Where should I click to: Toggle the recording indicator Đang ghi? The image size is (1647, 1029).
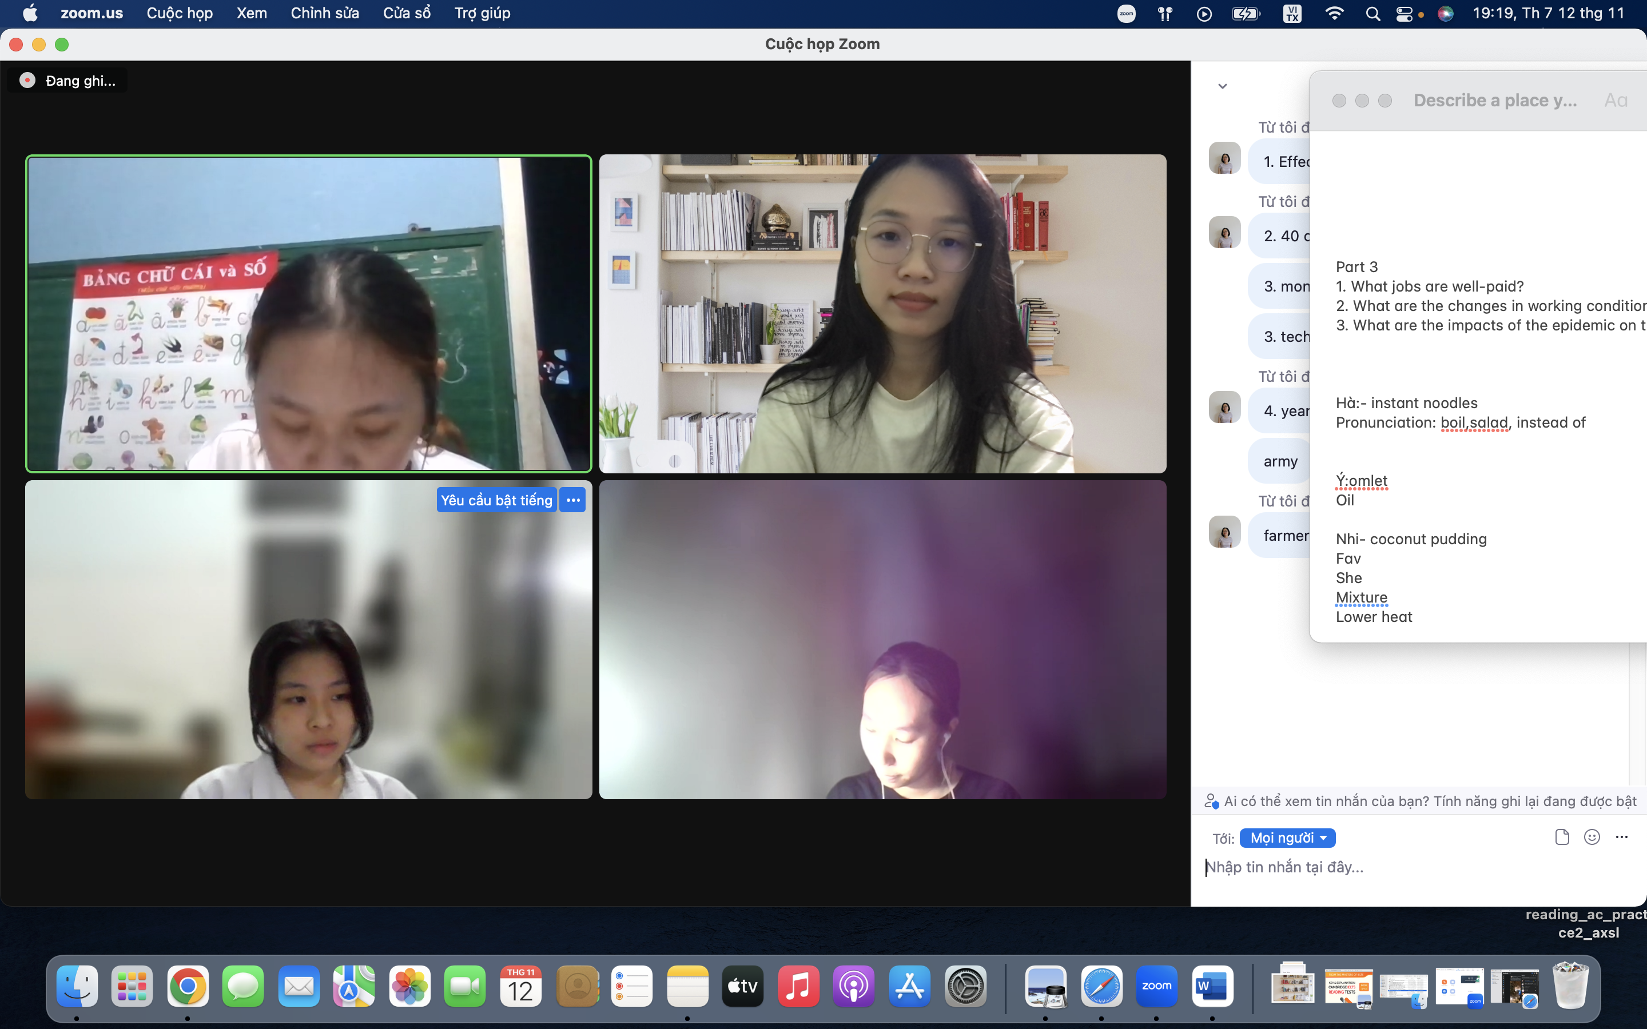pos(67,81)
